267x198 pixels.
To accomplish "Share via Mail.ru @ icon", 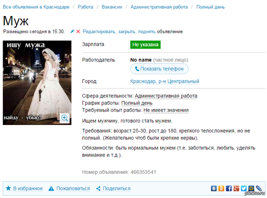I will [251, 188].
